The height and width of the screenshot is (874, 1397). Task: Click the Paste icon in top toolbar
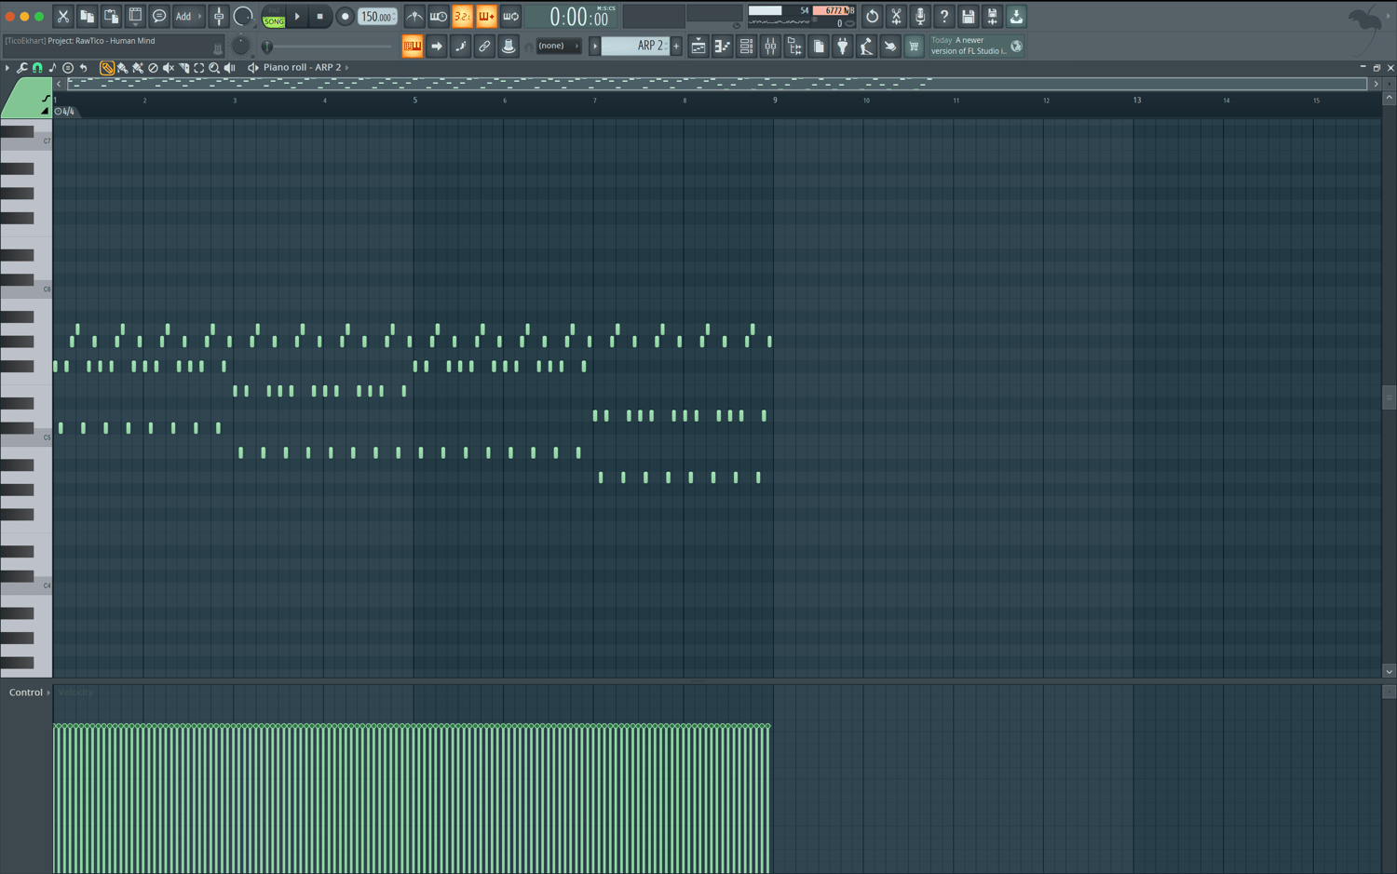click(111, 17)
